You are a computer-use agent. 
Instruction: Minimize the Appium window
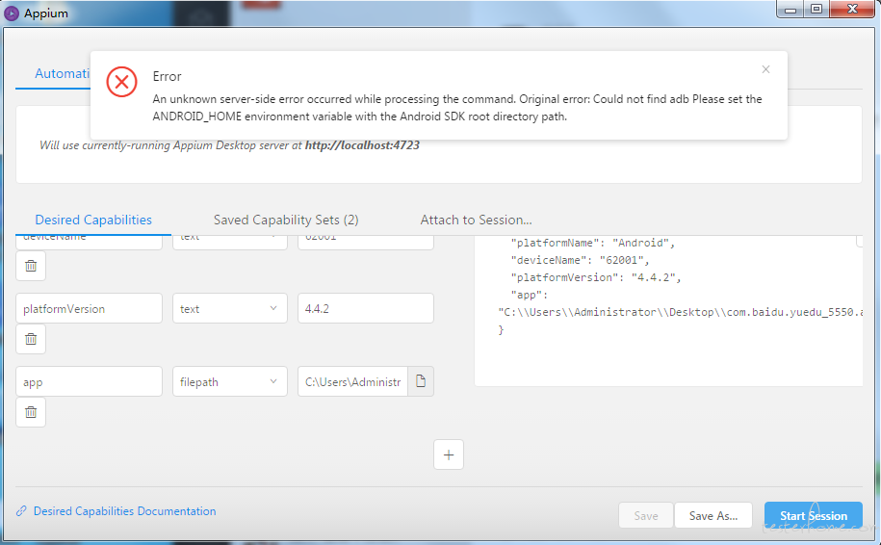[x=790, y=9]
